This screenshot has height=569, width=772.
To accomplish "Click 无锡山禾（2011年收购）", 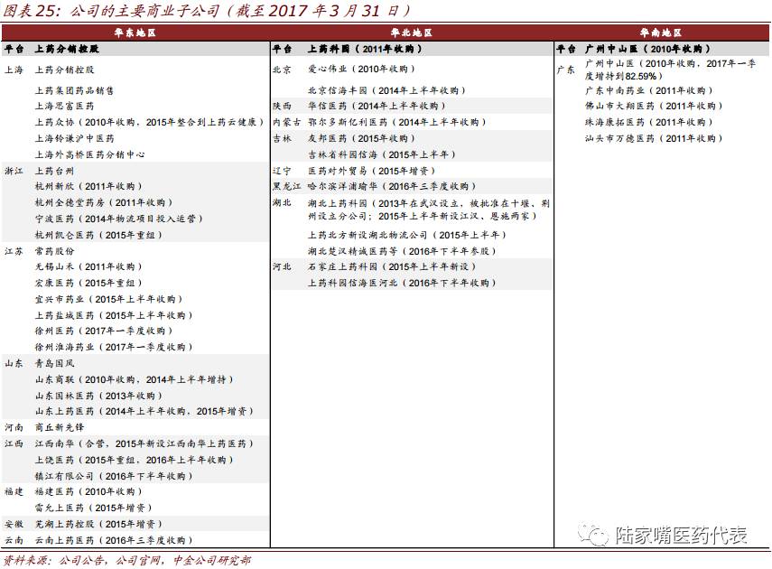I will [x=88, y=266].
